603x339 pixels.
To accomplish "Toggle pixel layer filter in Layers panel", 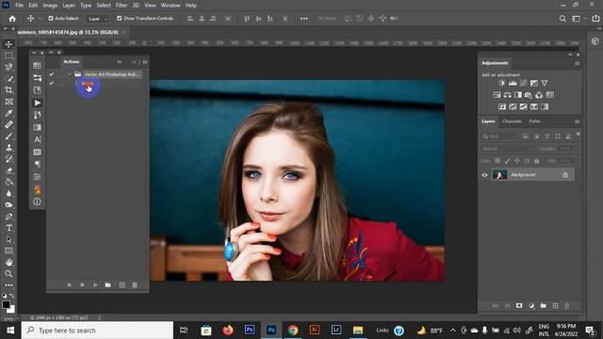I will pyautogui.click(x=526, y=137).
